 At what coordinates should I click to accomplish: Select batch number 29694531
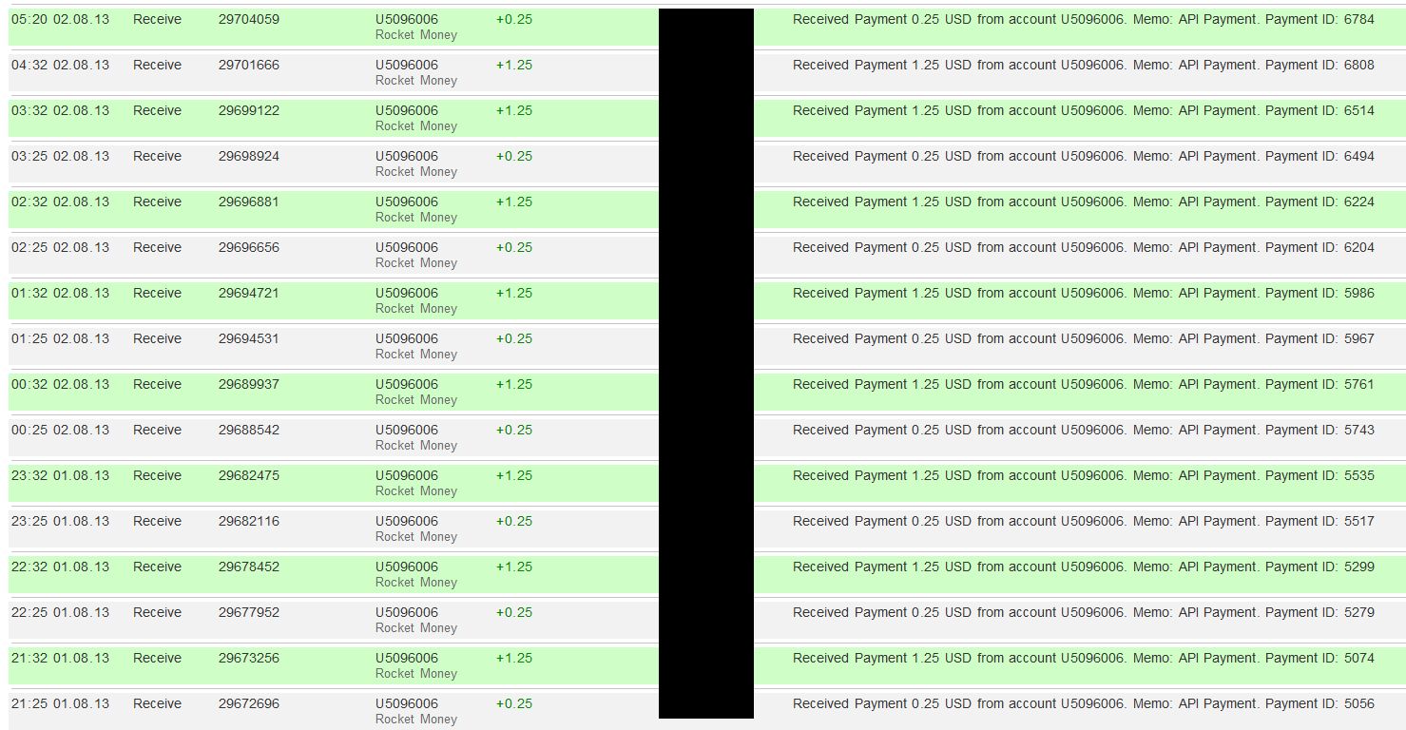coord(249,338)
